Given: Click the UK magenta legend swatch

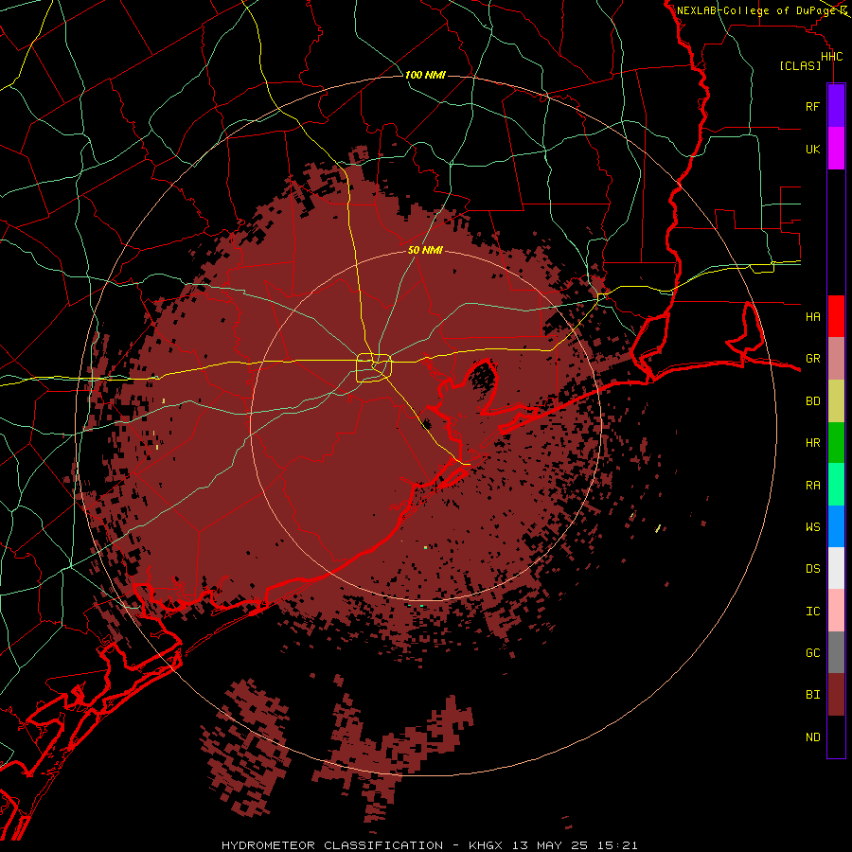Looking at the screenshot, I should [836, 149].
